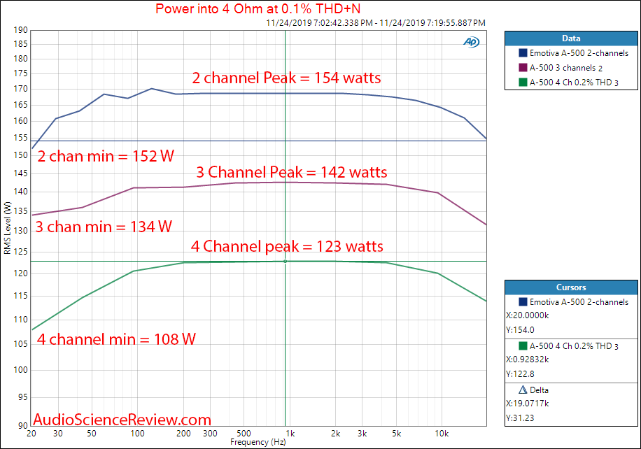Click cursor value 'X:0.92832k'

[528, 359]
